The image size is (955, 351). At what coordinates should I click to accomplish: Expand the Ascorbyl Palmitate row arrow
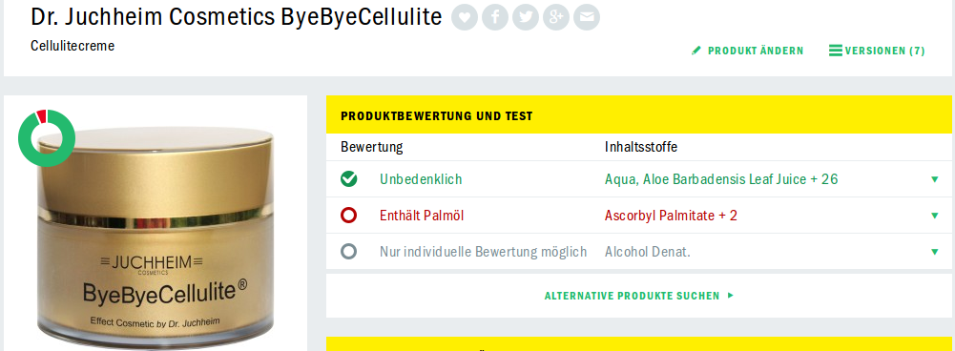tap(935, 216)
